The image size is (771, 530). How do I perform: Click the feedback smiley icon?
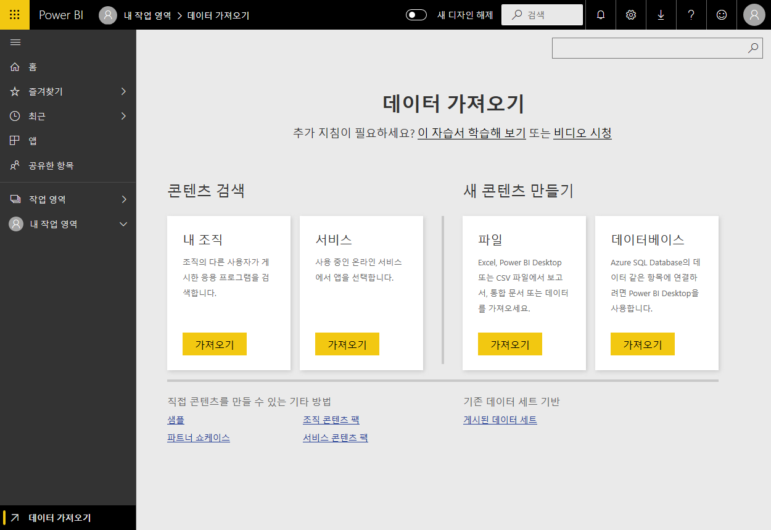(x=722, y=15)
